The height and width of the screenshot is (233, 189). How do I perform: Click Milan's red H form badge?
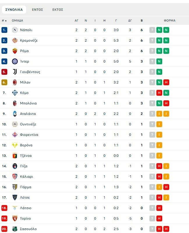click(166, 82)
